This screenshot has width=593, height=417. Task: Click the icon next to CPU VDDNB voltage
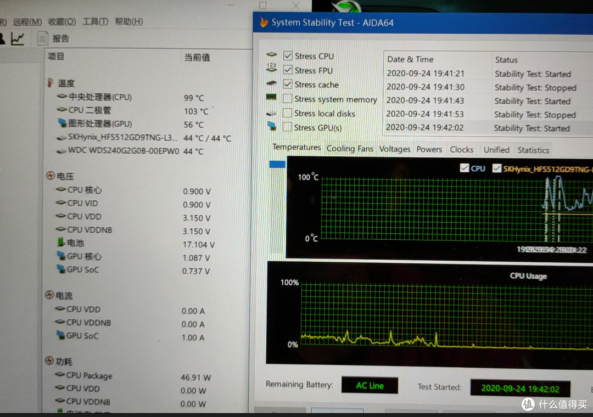pos(60,229)
